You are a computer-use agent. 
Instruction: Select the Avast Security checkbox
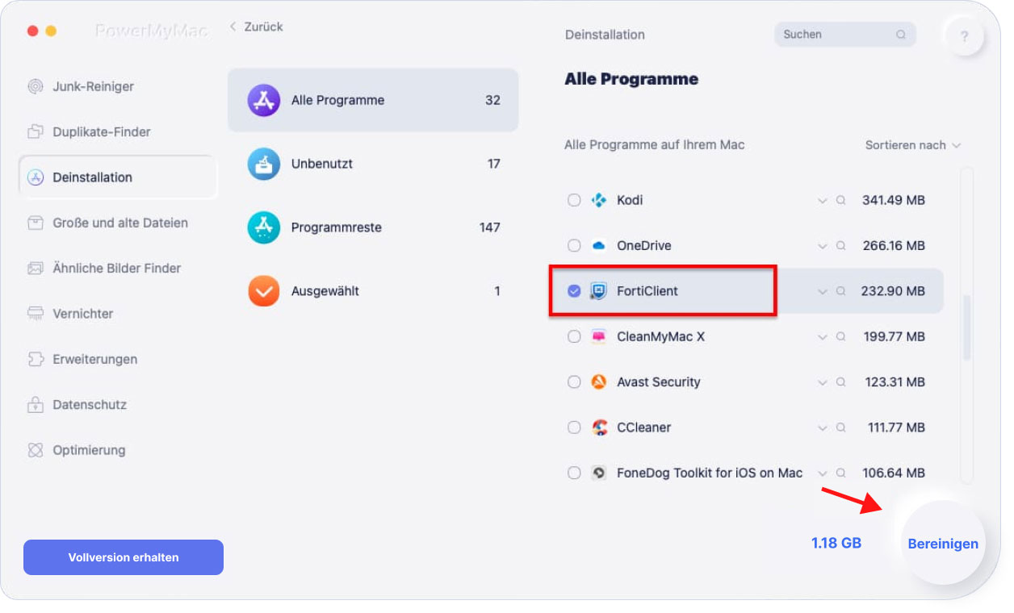[x=574, y=382]
